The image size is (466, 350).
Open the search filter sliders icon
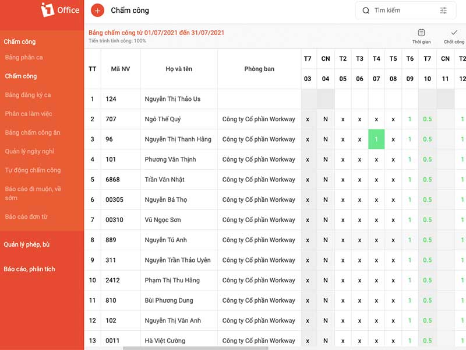pyautogui.click(x=443, y=10)
